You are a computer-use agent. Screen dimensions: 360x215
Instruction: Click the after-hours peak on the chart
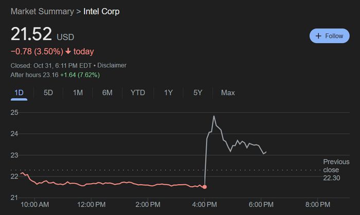pos(213,116)
